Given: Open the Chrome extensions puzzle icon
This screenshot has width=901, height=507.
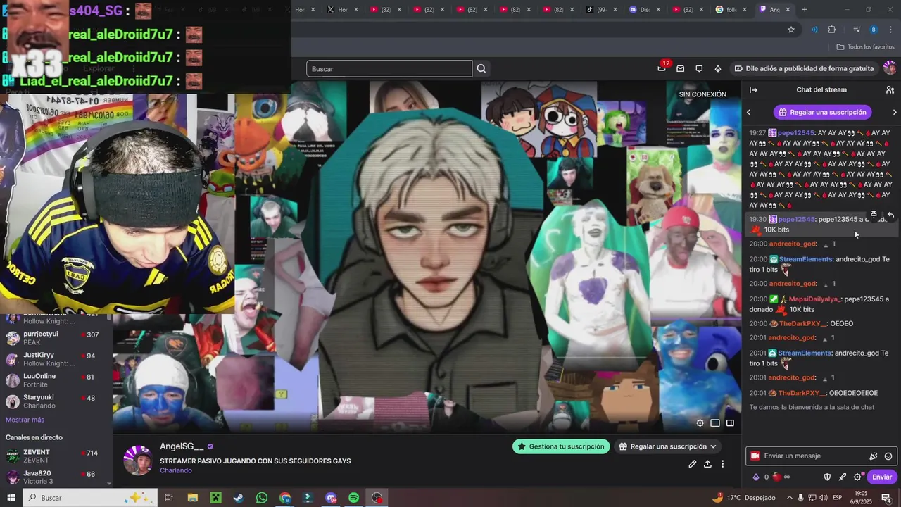Looking at the screenshot, I should point(832,30).
